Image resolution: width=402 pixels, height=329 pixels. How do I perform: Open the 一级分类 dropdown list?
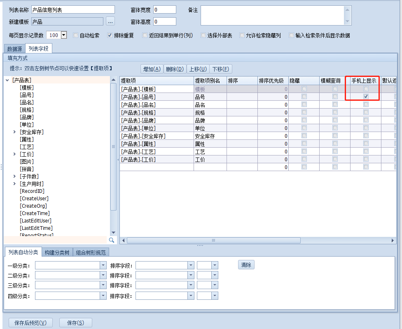(103, 265)
